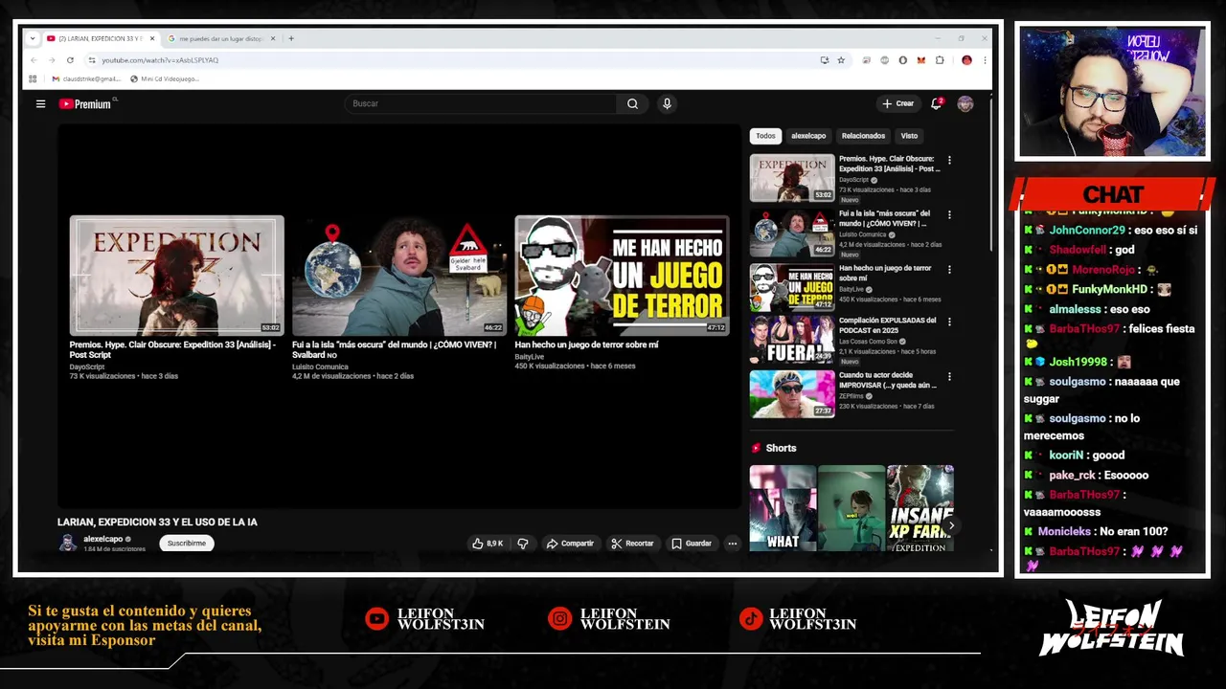Open options for BaityLive sidebar video
The height and width of the screenshot is (689, 1226).
coord(949,269)
